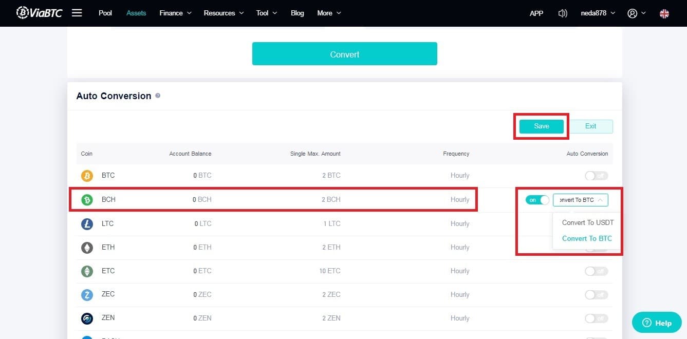This screenshot has width=687, height=339.
Task: Click the Frequency column header
Action: click(x=456, y=154)
